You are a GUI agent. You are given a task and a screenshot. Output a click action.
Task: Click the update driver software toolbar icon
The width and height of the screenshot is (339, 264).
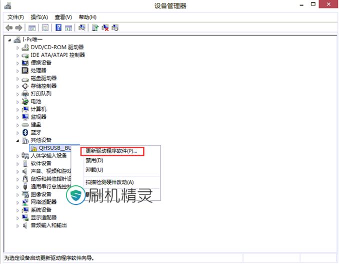[x=95, y=28]
